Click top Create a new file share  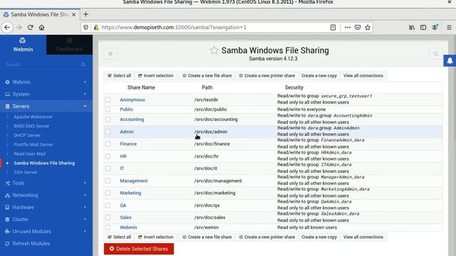207,76
